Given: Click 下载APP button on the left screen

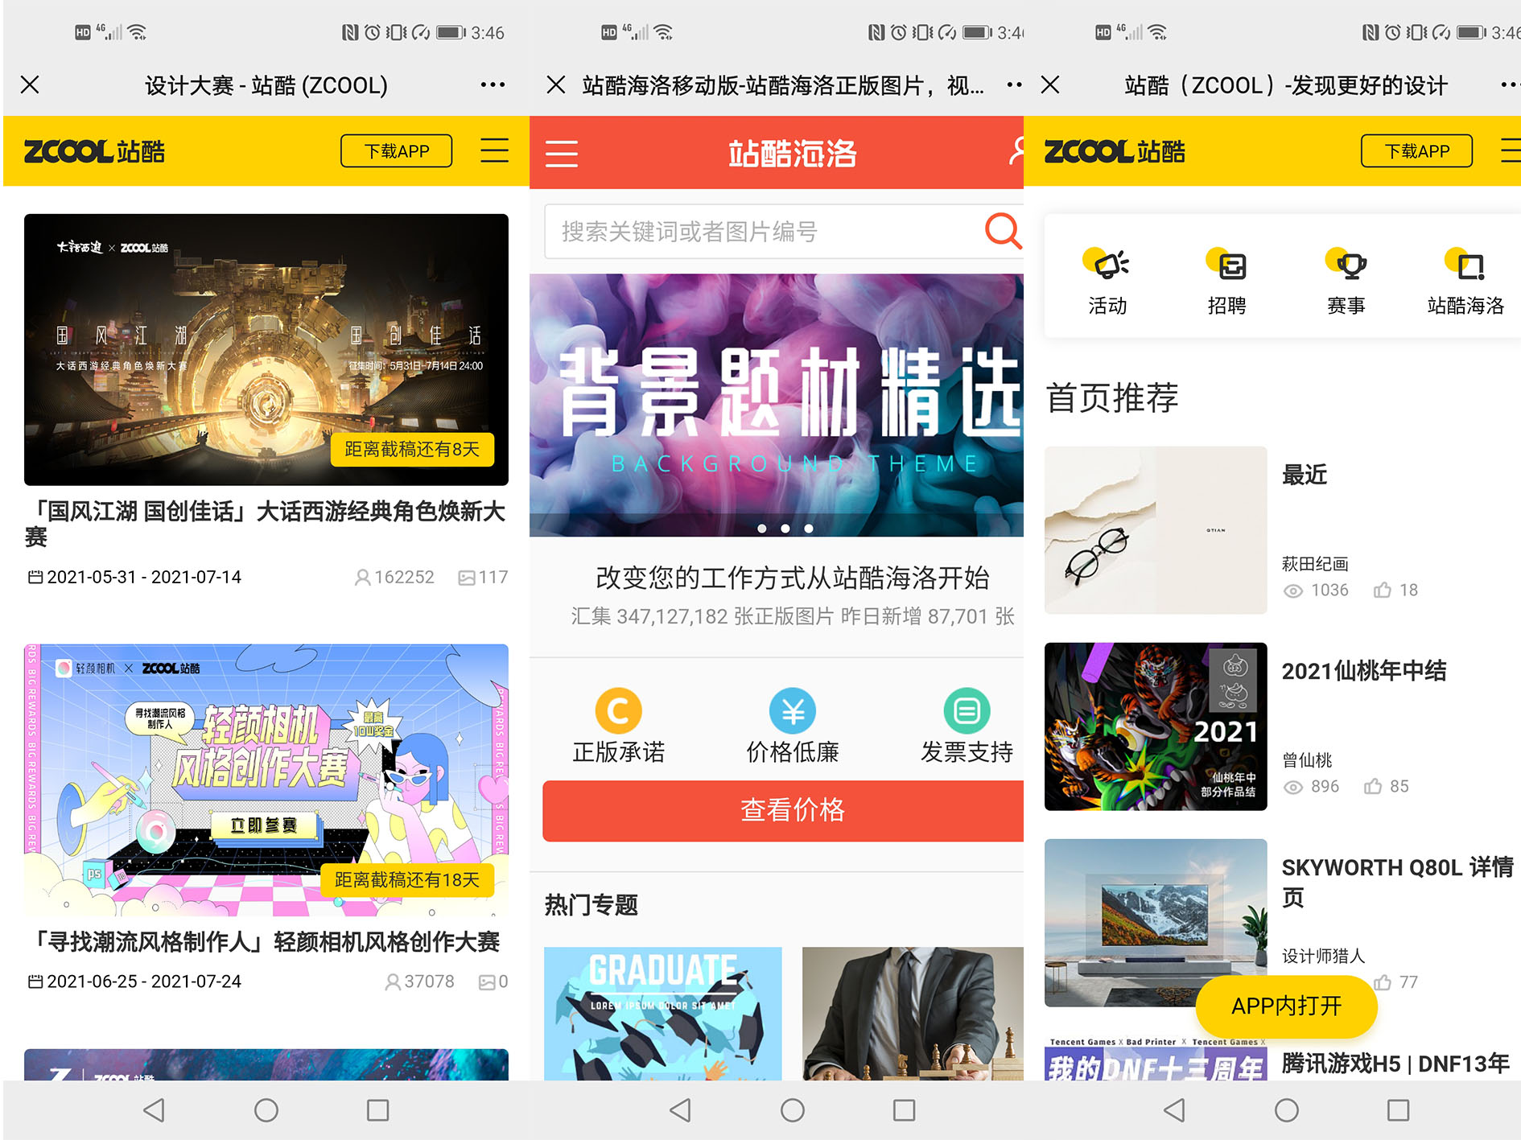Looking at the screenshot, I should pos(396,151).
